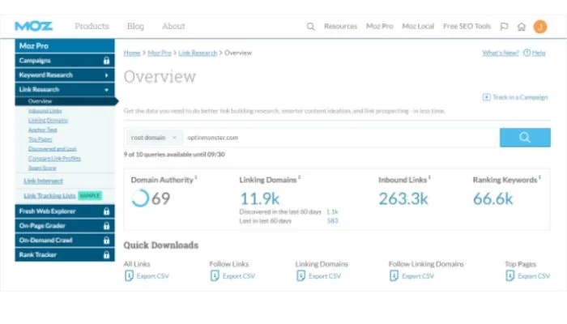Click the Rank Tracker lock icon
The image size is (567, 324).
pyautogui.click(x=106, y=254)
